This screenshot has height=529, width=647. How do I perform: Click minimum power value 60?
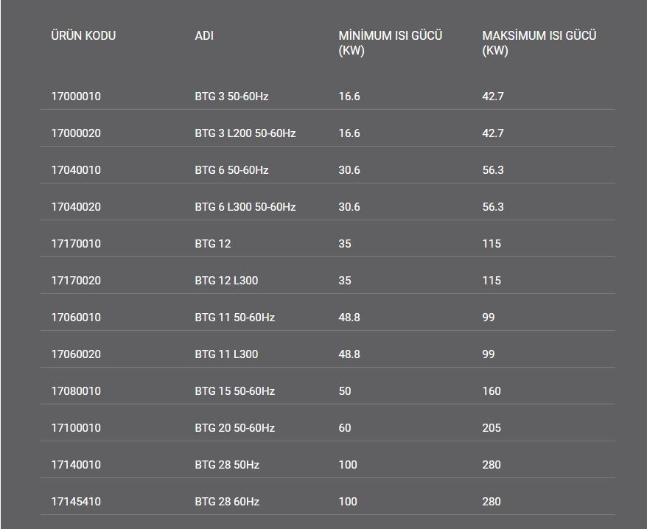(345, 428)
